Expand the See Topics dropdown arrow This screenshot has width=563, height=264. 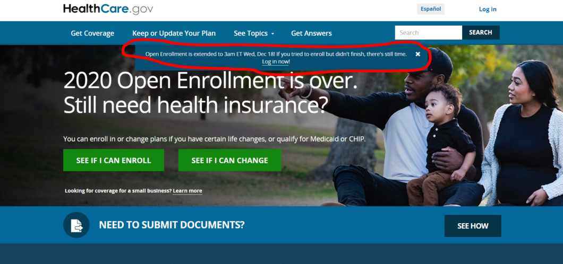coord(272,34)
